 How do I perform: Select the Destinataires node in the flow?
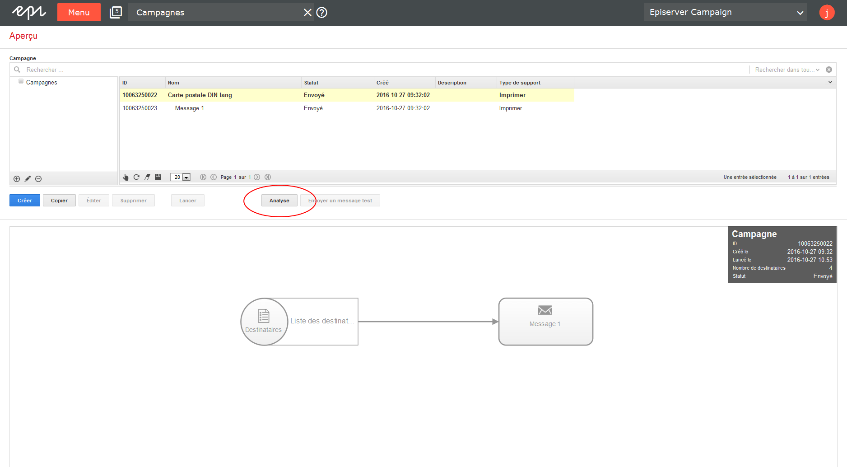tap(264, 322)
